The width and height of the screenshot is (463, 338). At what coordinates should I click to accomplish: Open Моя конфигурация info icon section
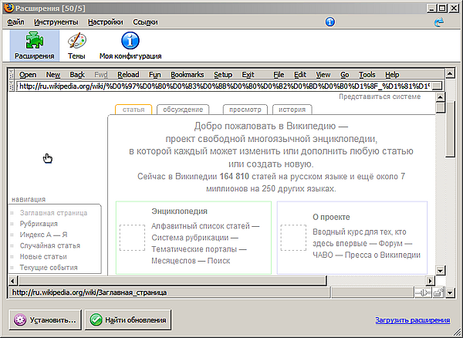pyautogui.click(x=130, y=46)
